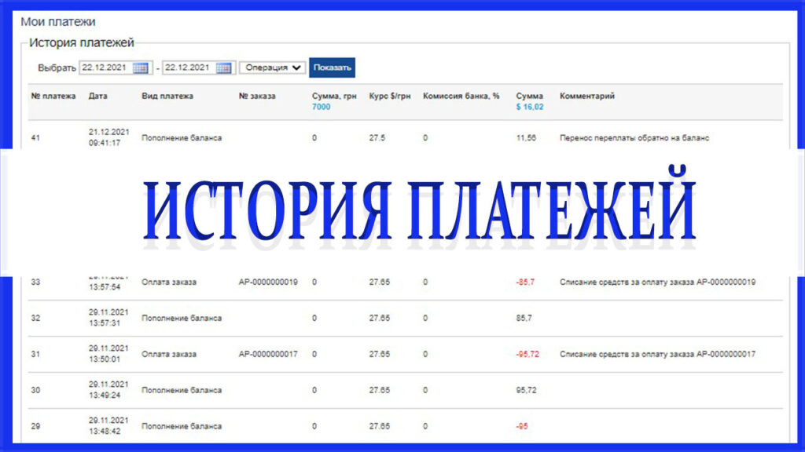The height and width of the screenshot is (452, 805).
Task: Click the Комментарий column header
Action: pos(586,97)
